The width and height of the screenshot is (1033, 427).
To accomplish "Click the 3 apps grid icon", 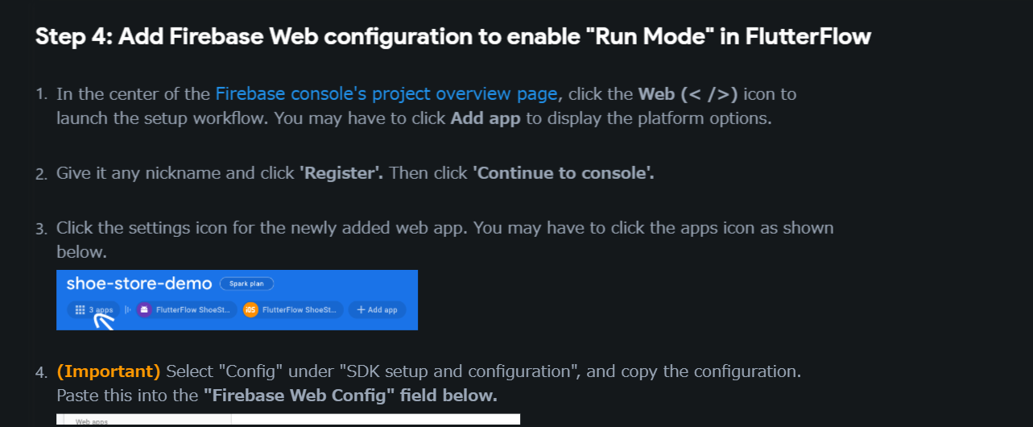I will (80, 309).
